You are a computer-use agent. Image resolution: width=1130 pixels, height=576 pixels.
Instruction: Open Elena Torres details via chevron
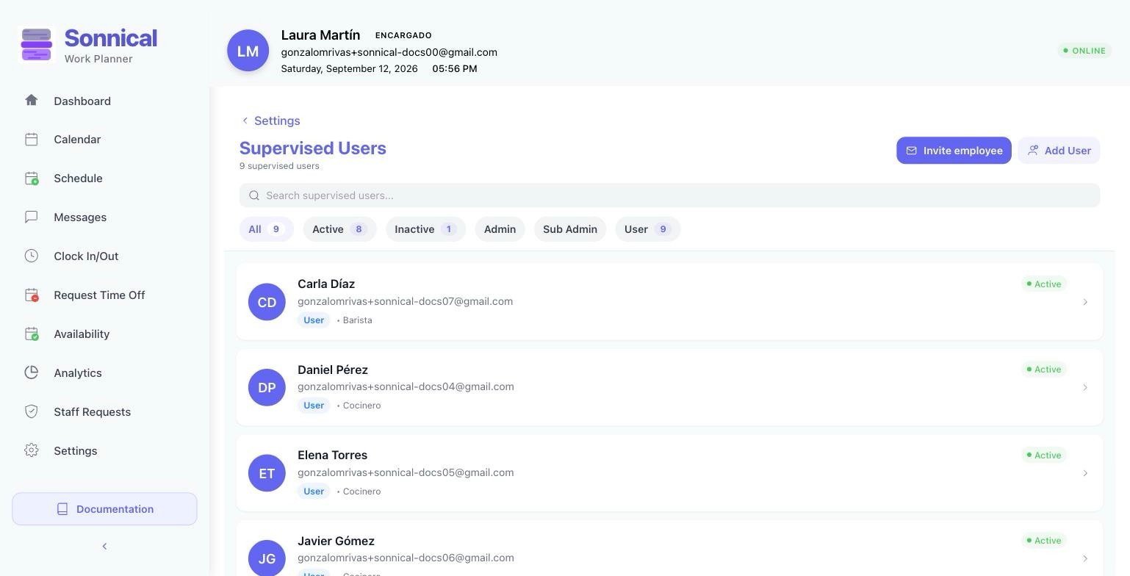pyautogui.click(x=1085, y=473)
